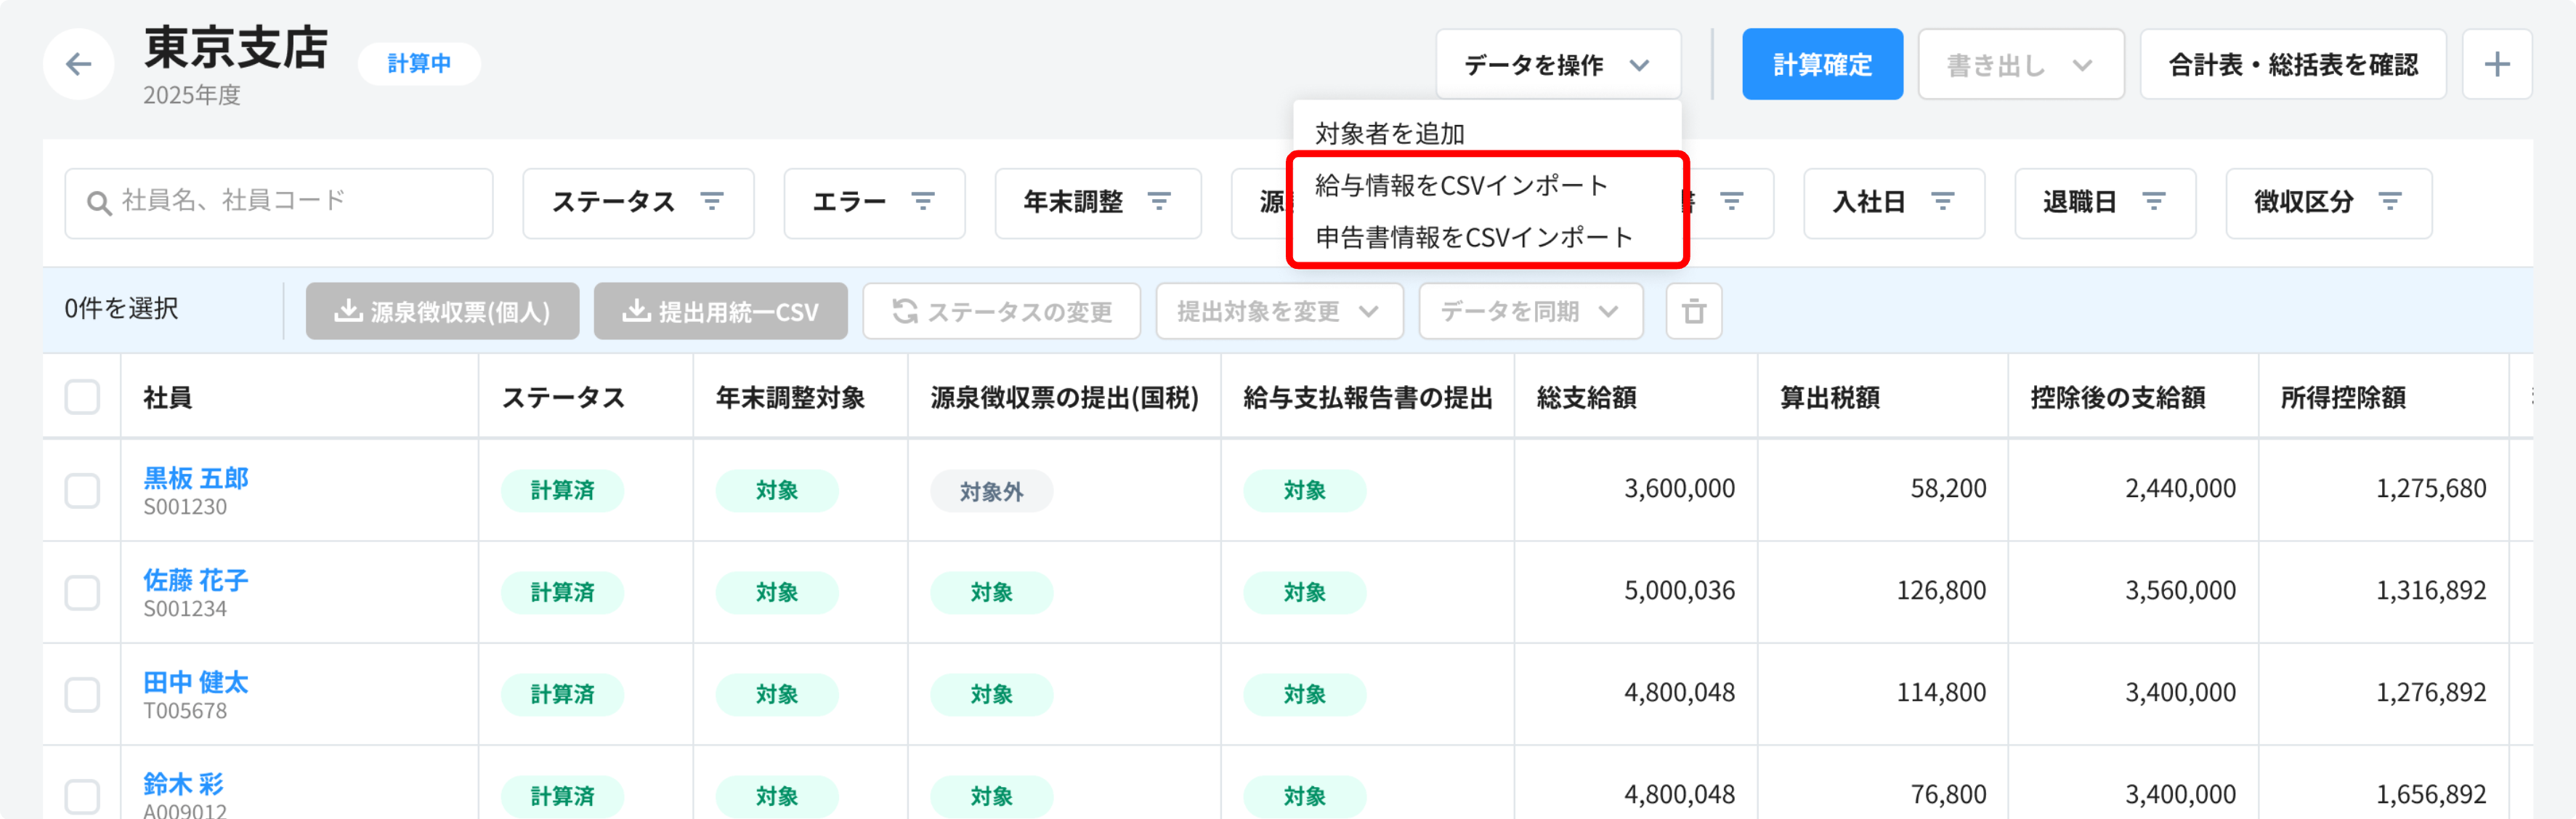Screen dimensions: 2576x819
Task: Click the 入社日 filter icon
Action: tap(1942, 202)
